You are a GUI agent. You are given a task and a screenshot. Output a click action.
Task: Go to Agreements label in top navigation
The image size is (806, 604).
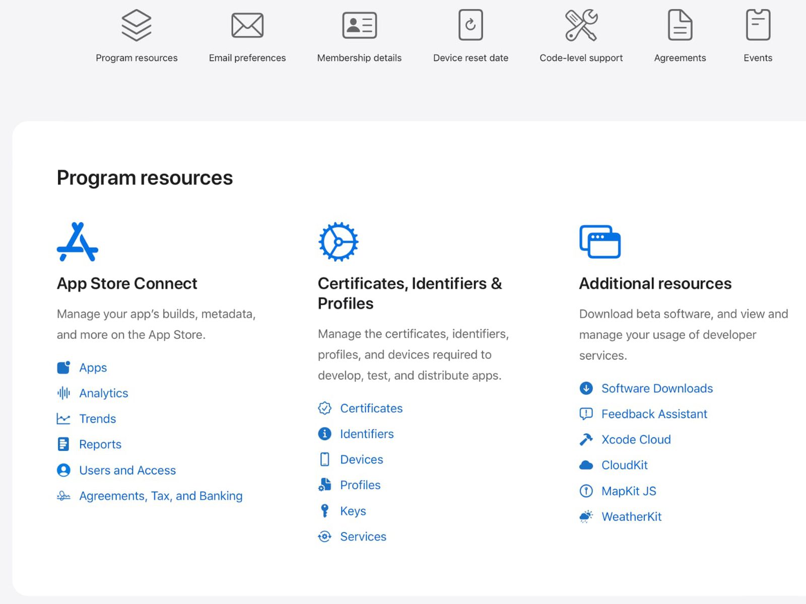point(680,58)
